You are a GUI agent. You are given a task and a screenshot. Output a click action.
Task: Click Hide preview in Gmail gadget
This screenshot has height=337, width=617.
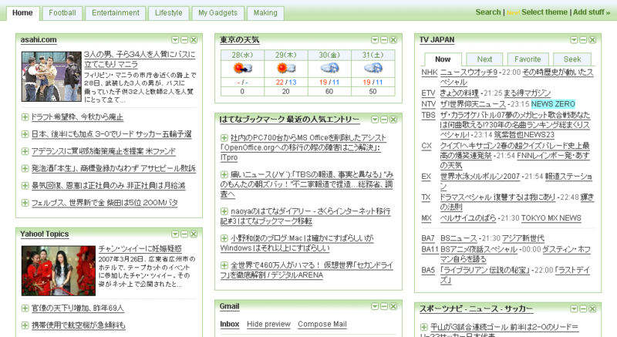point(268,324)
